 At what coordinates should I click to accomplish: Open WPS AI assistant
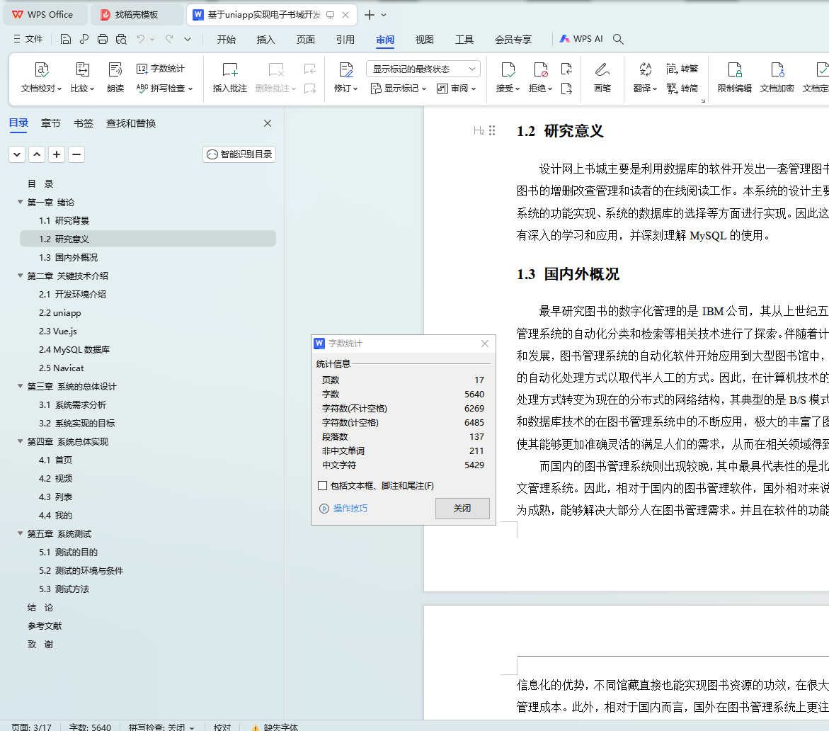581,39
